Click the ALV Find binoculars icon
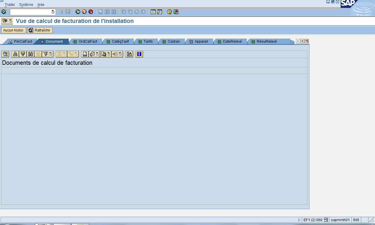This screenshot has height=225, width=375. pyautogui.click(x=30, y=54)
